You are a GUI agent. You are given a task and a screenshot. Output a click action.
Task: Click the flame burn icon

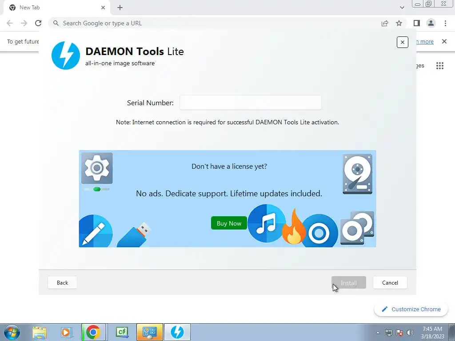pyautogui.click(x=294, y=227)
